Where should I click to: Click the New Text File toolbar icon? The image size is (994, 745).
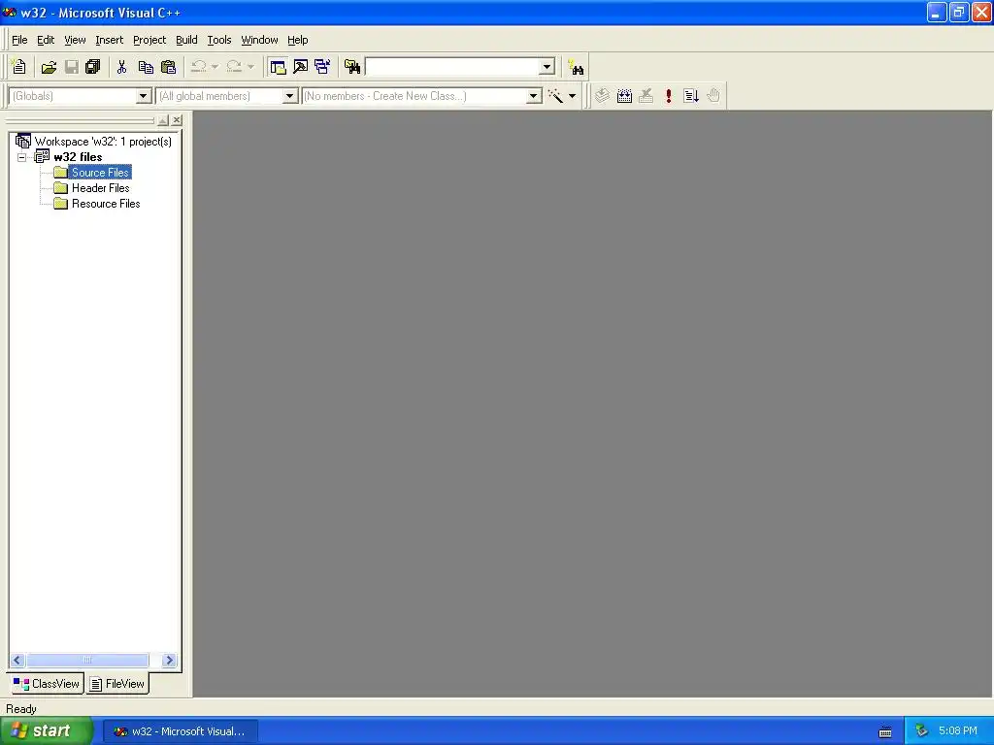tap(19, 67)
